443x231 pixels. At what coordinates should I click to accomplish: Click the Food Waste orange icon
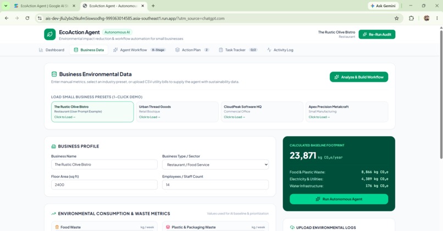point(57,227)
